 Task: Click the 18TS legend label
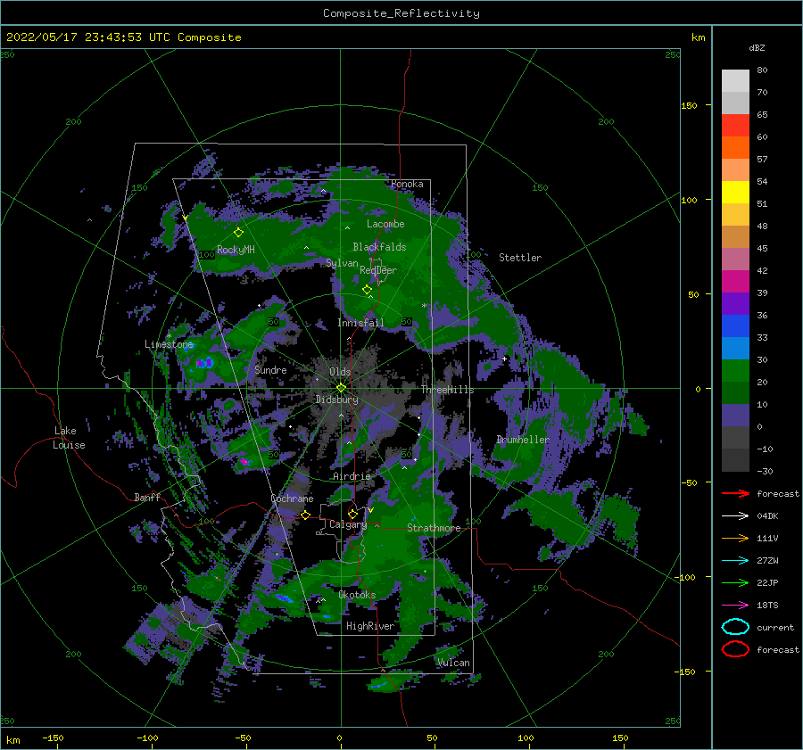point(767,606)
